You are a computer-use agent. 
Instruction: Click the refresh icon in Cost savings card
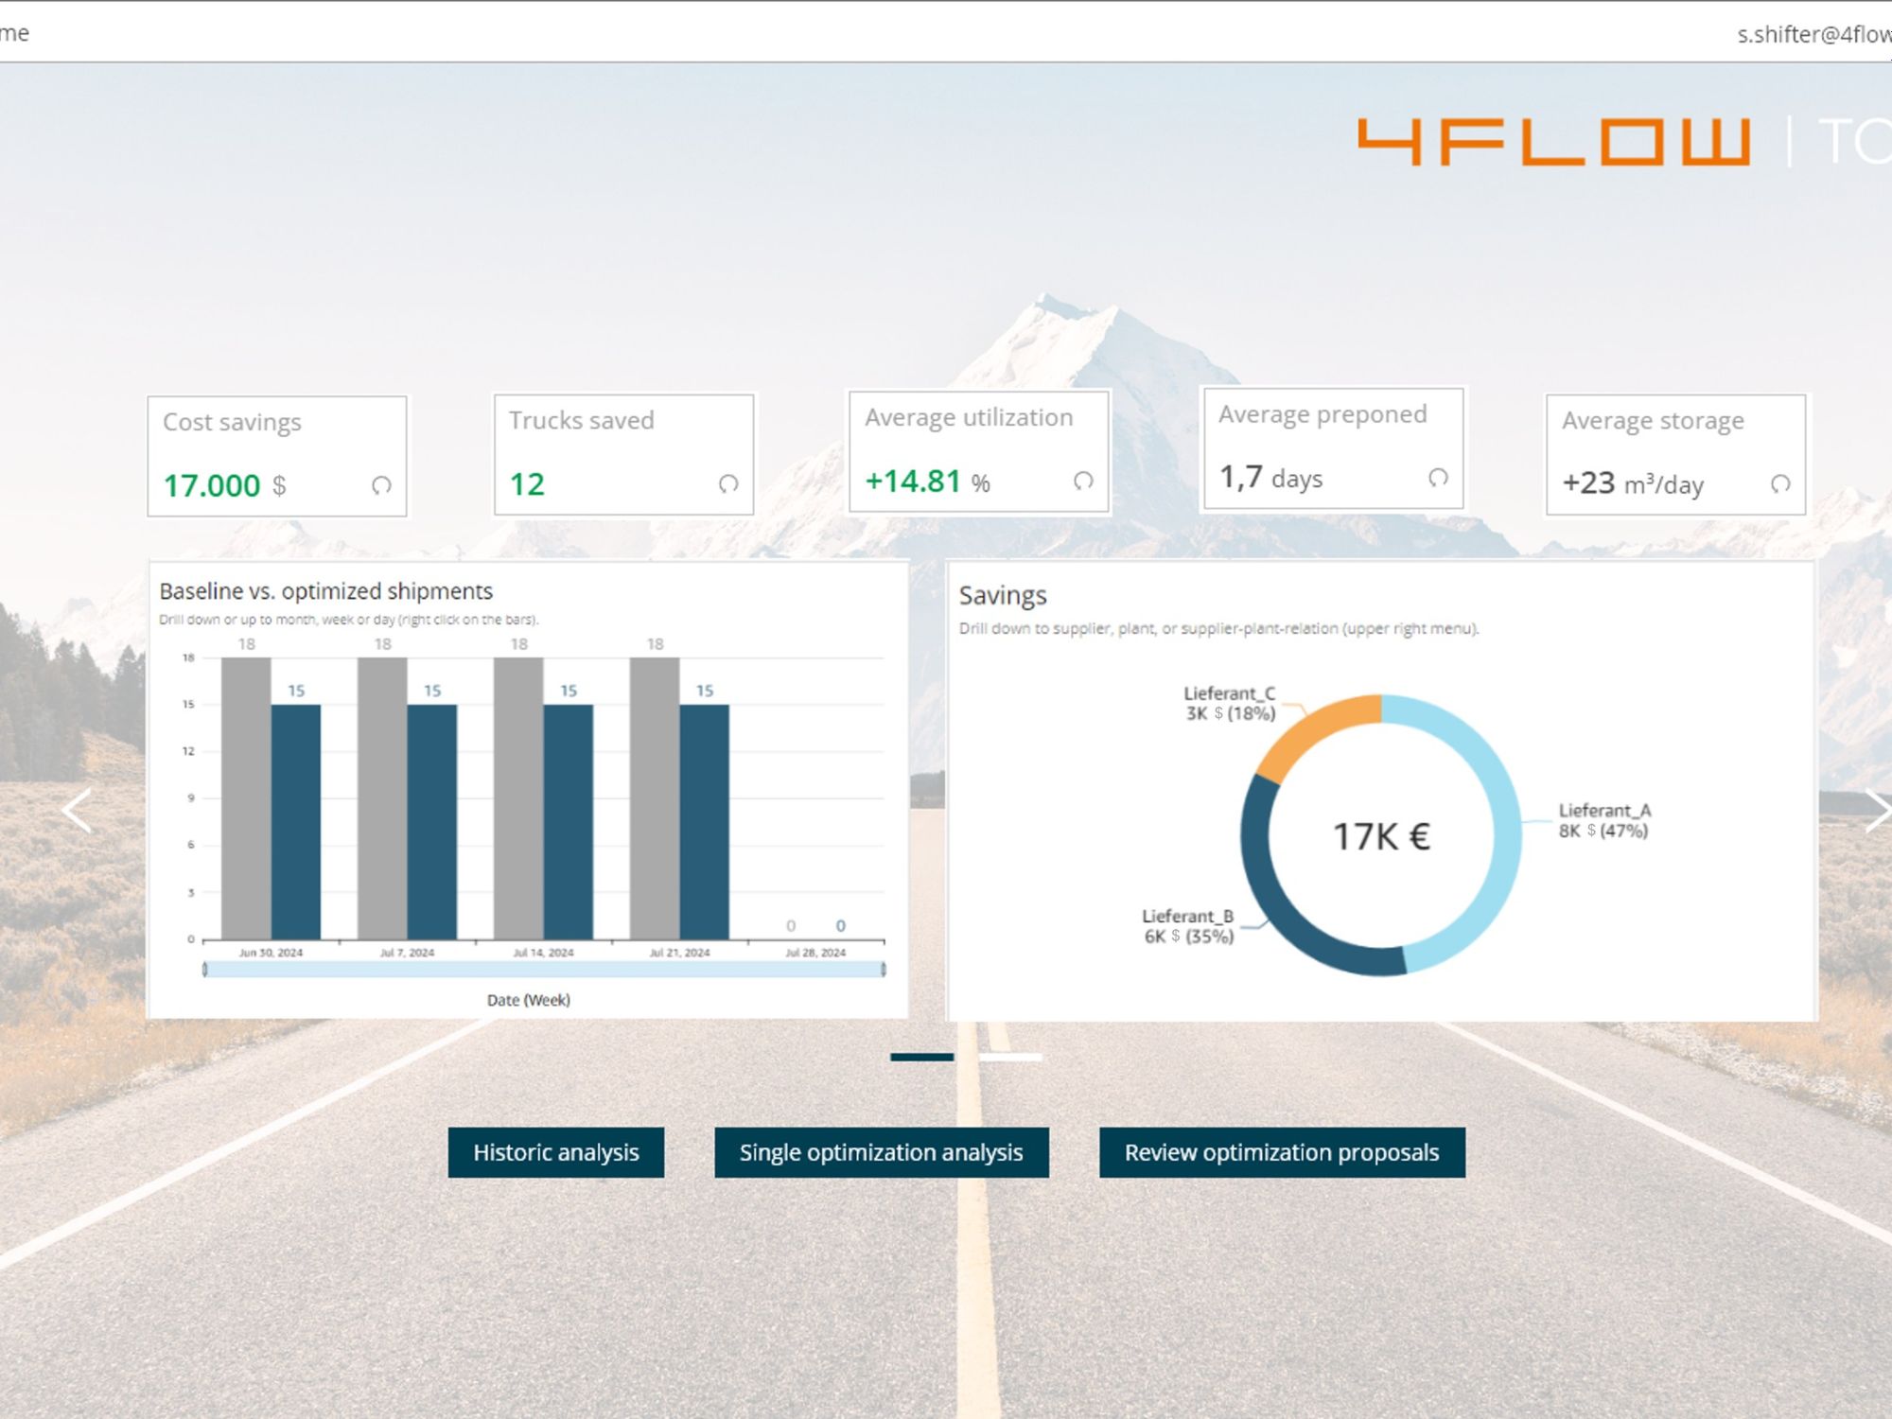click(381, 485)
